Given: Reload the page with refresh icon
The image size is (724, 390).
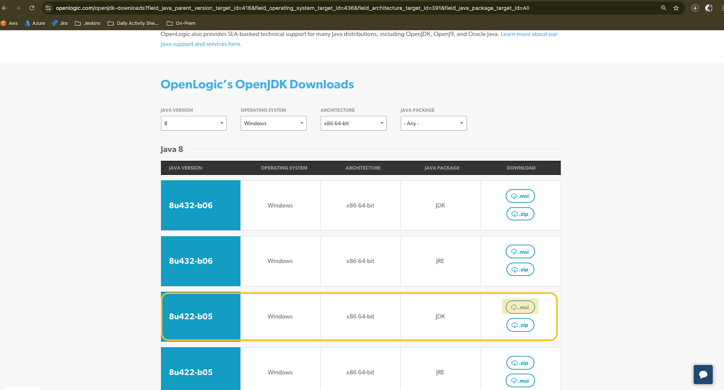Looking at the screenshot, I should pyautogui.click(x=32, y=8).
